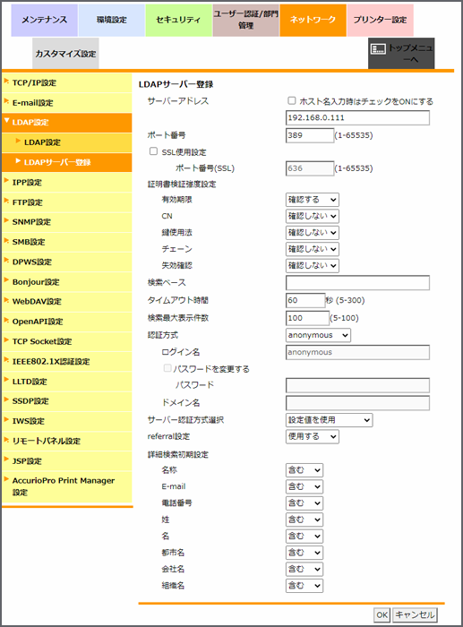The height and width of the screenshot is (627, 463).
Task: Switch to the セキュリティ tab
Action: 179,20
